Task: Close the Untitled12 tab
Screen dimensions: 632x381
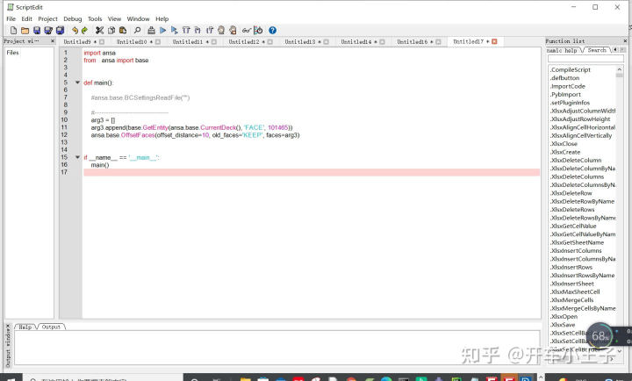Action: point(270,41)
